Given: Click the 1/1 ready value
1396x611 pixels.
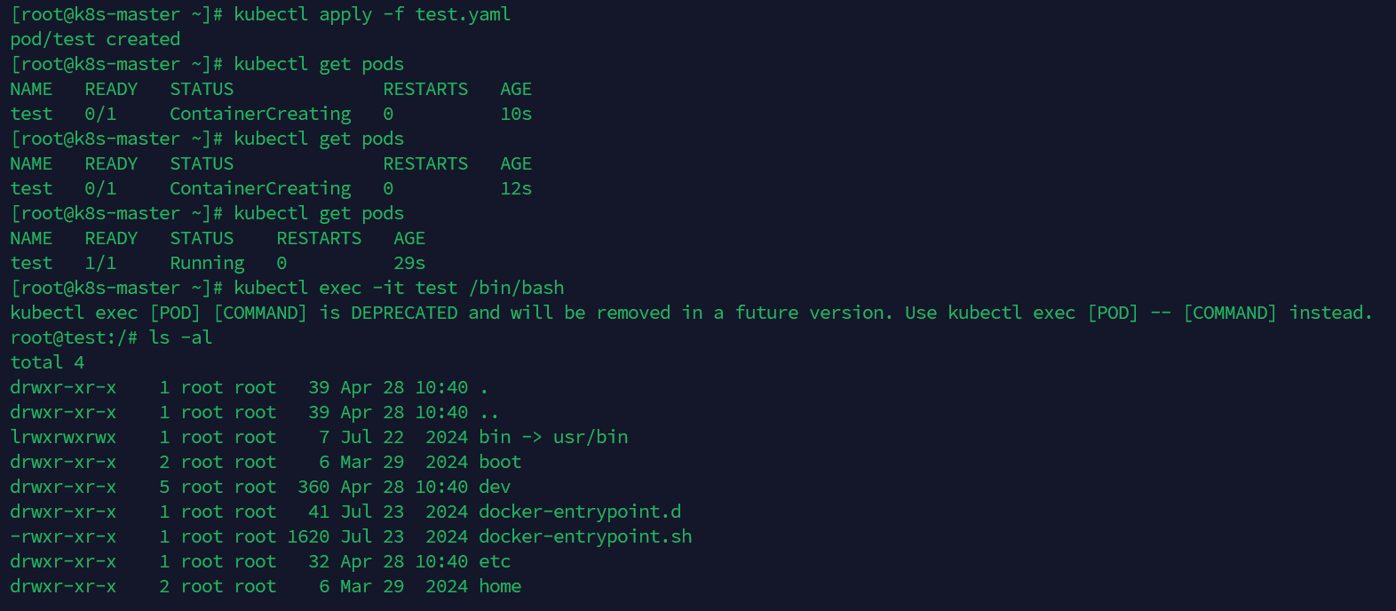Looking at the screenshot, I should tap(100, 264).
